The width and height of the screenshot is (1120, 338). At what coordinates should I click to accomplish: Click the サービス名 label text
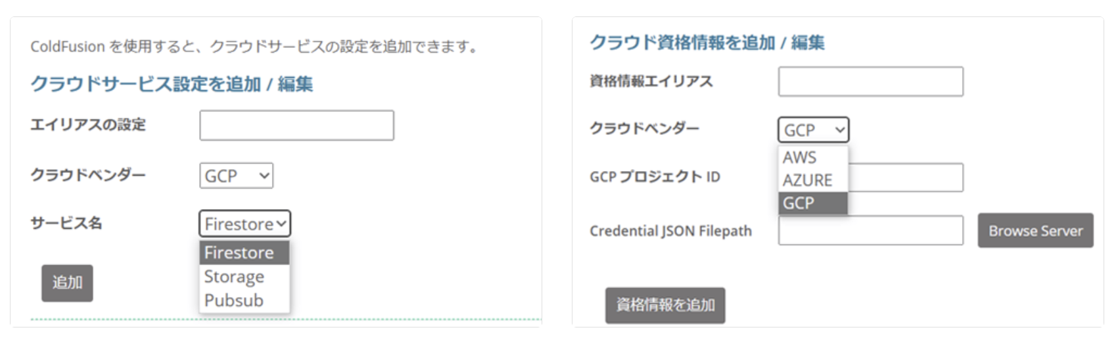click(66, 223)
